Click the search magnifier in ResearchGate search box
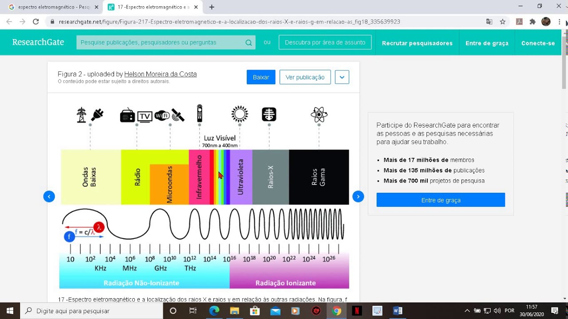 pyautogui.click(x=248, y=43)
